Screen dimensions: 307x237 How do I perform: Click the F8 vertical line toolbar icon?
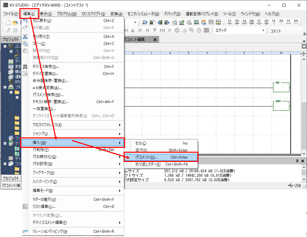point(274,22)
